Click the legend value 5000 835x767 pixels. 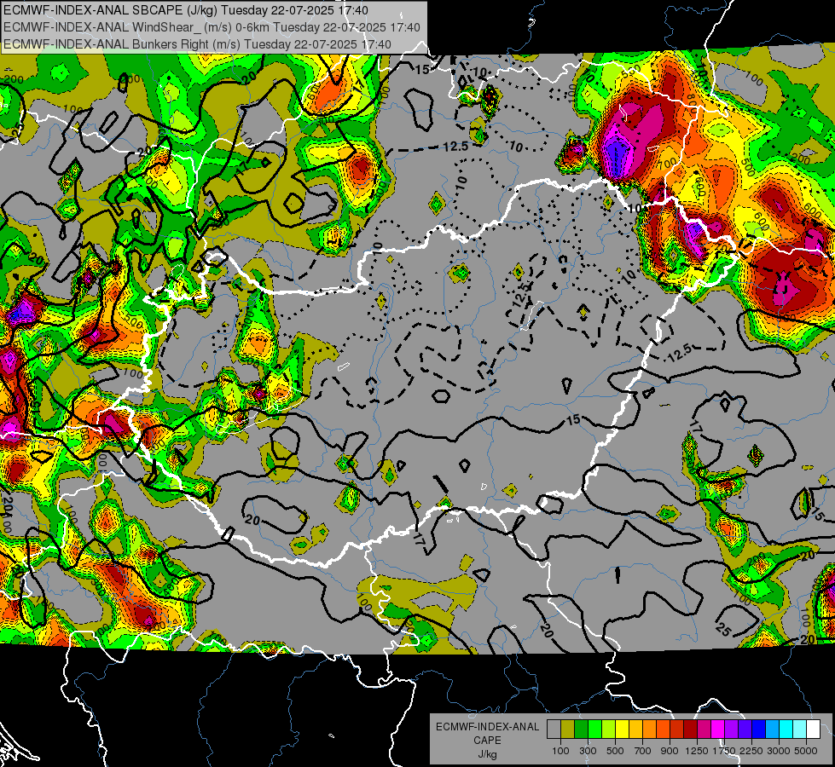tap(806, 751)
